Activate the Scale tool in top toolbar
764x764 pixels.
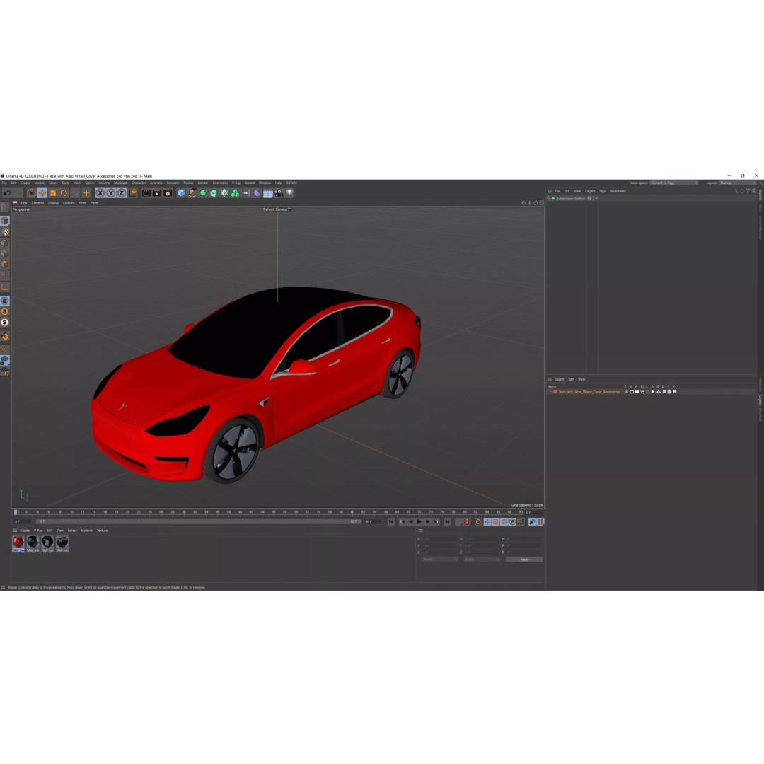pyautogui.click(x=52, y=193)
